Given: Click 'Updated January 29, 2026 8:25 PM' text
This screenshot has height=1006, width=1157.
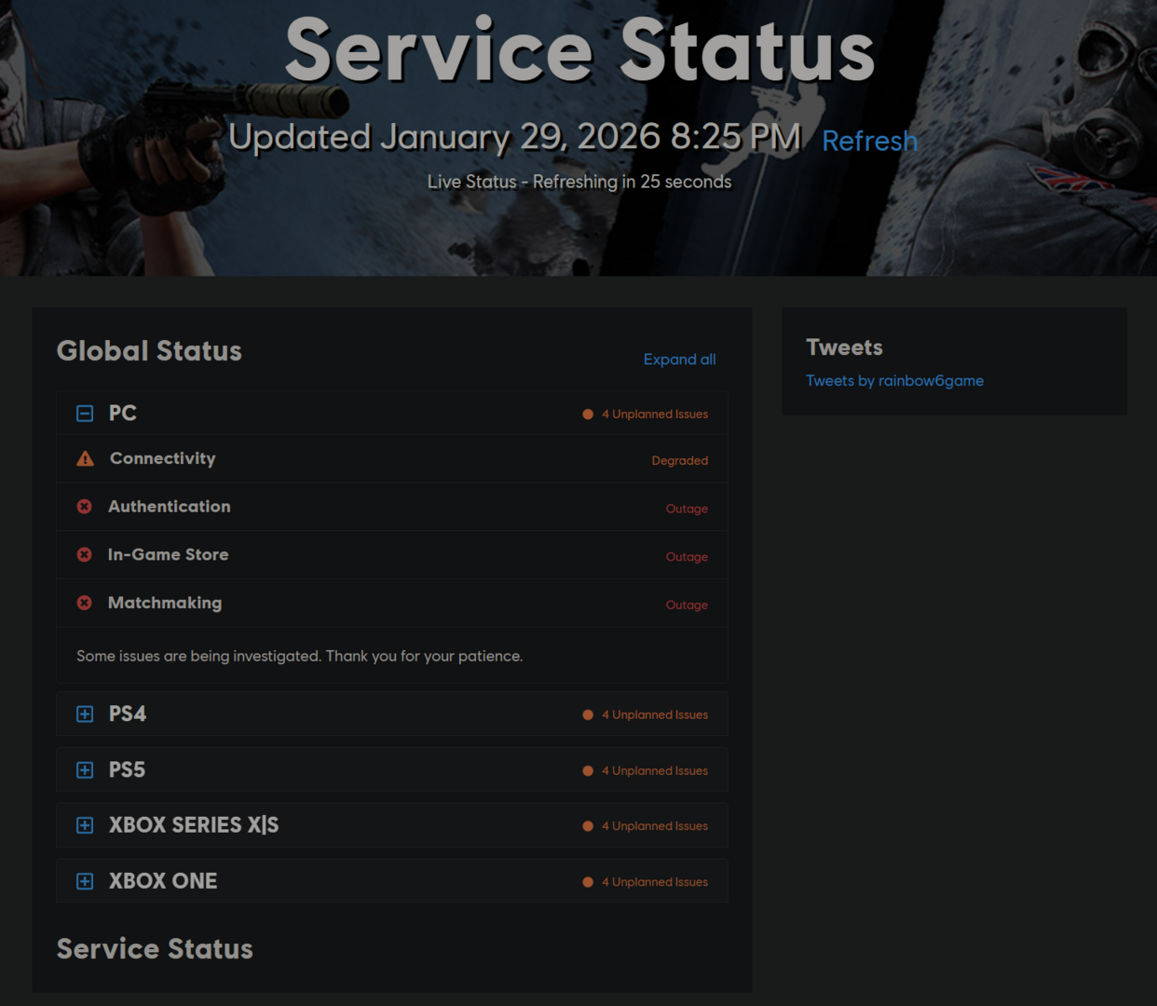Looking at the screenshot, I should pyautogui.click(x=515, y=138).
